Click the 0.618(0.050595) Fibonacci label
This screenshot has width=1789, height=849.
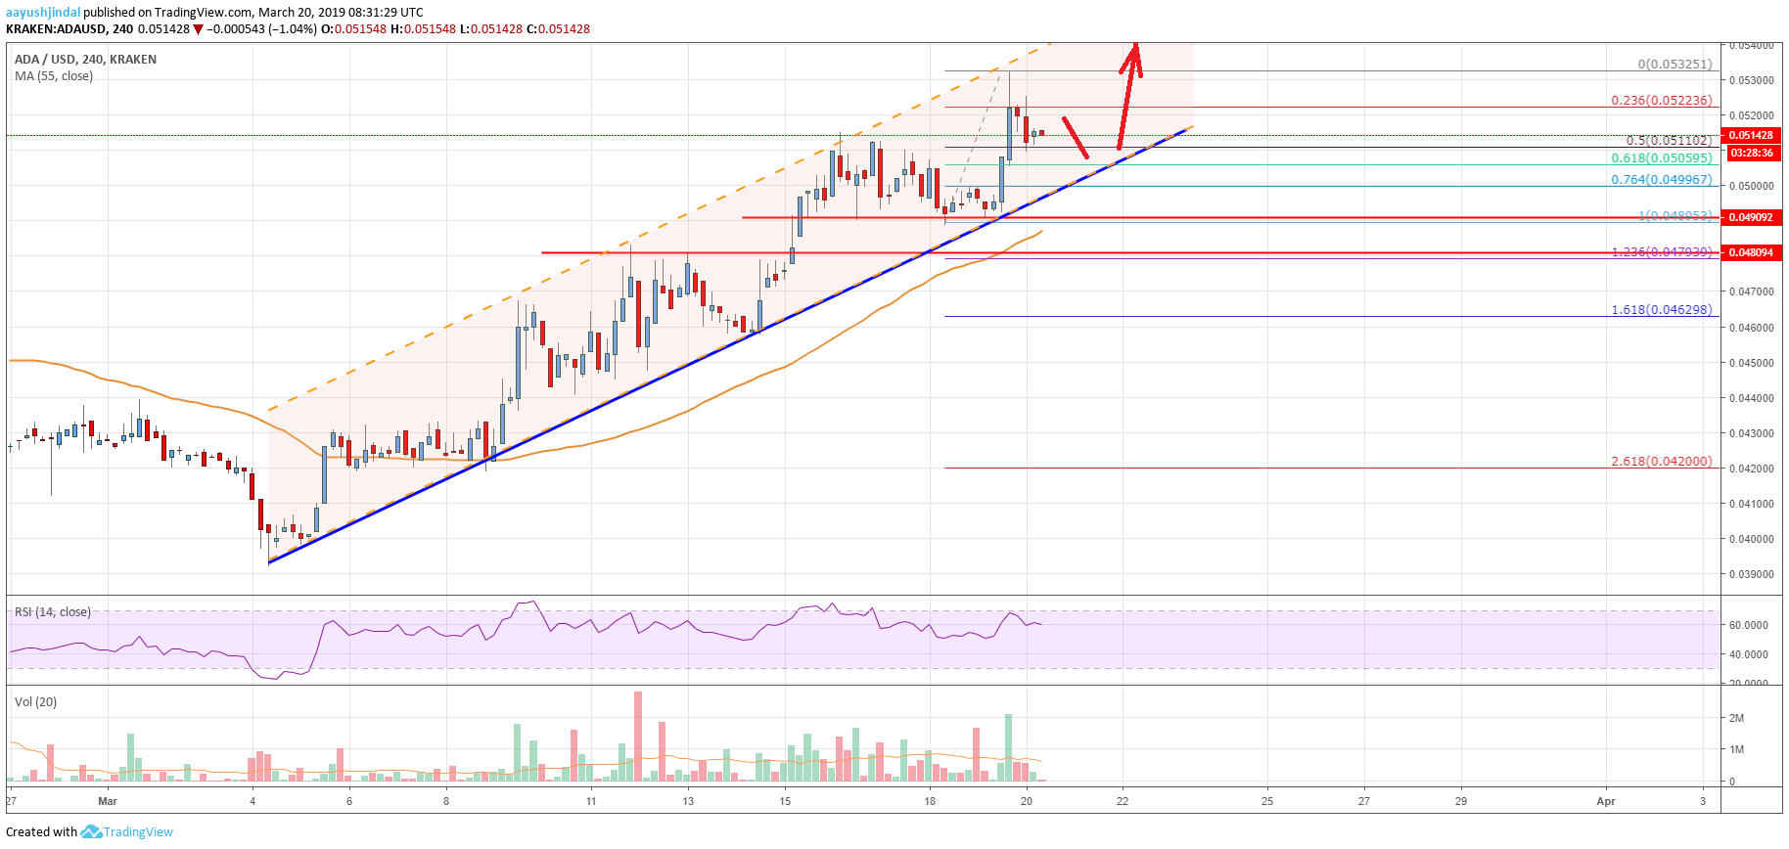tap(1662, 158)
